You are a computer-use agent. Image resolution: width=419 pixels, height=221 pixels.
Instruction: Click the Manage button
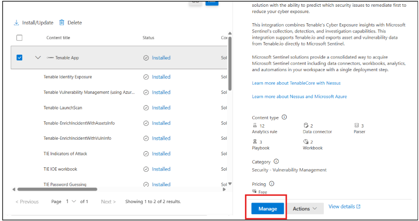pyautogui.click(x=267, y=208)
